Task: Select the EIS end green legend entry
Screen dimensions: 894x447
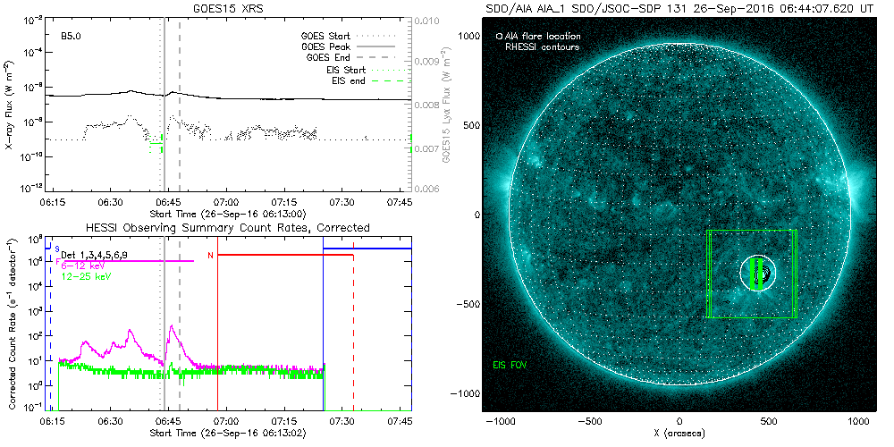Action: 345,81
